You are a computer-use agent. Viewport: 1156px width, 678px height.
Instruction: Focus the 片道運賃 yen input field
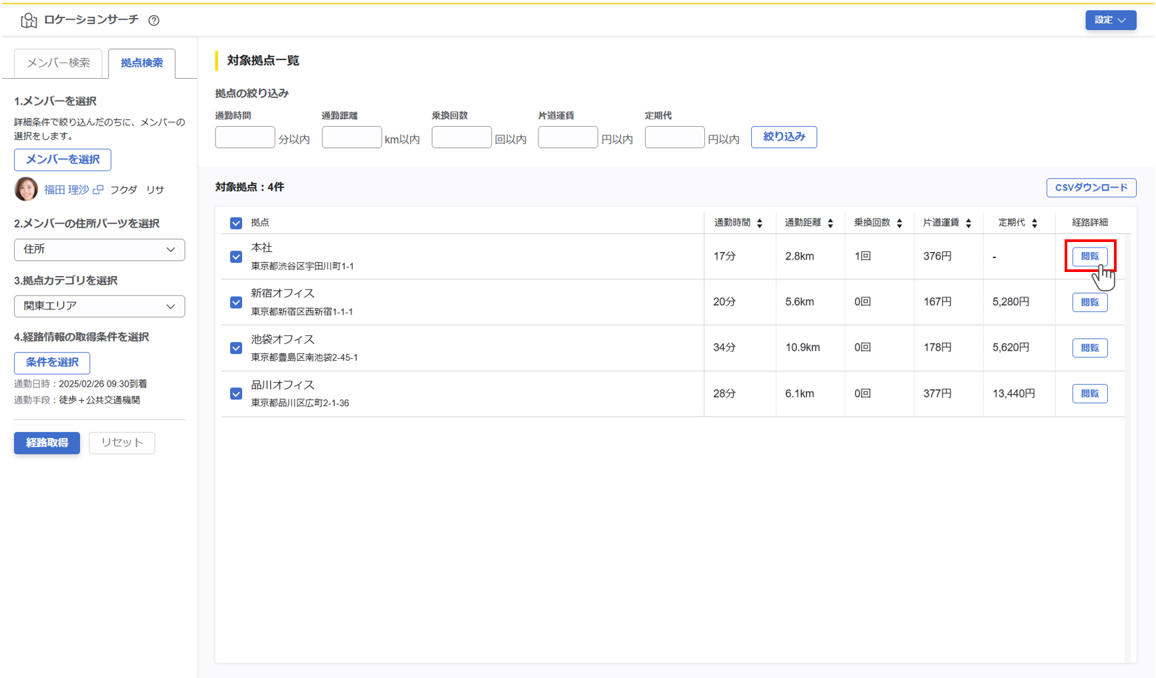tap(568, 137)
